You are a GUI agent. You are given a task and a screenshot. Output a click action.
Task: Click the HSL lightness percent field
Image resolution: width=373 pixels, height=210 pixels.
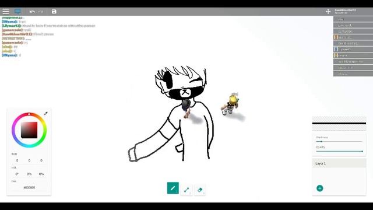point(41,174)
